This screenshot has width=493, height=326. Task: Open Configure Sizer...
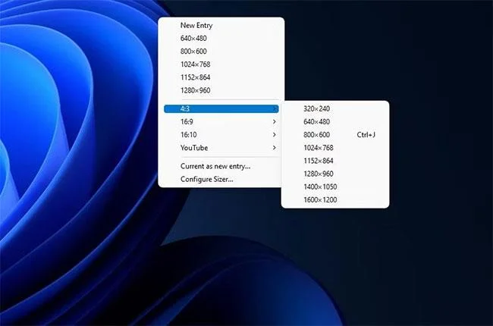tap(221, 179)
